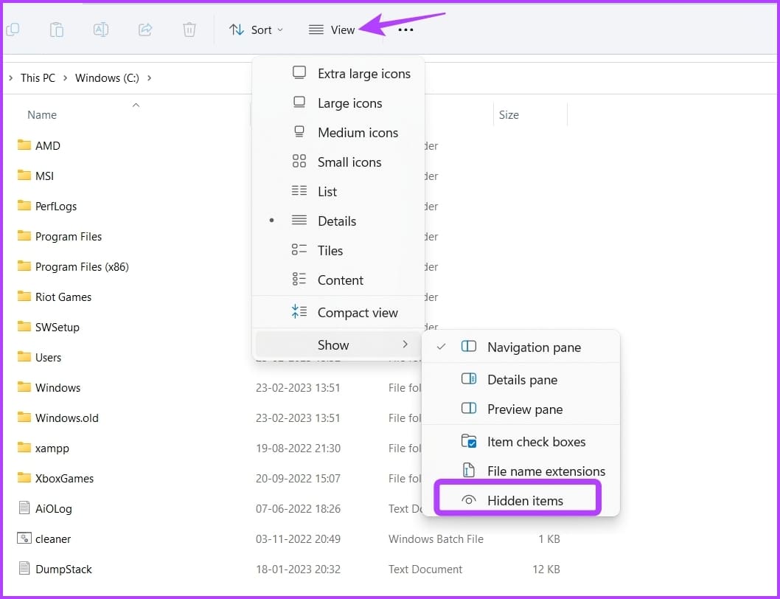Open the Sort dropdown
780x599 pixels.
(256, 30)
